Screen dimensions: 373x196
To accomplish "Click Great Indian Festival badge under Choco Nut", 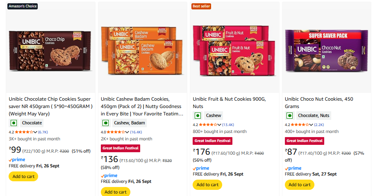I will point(305,141).
